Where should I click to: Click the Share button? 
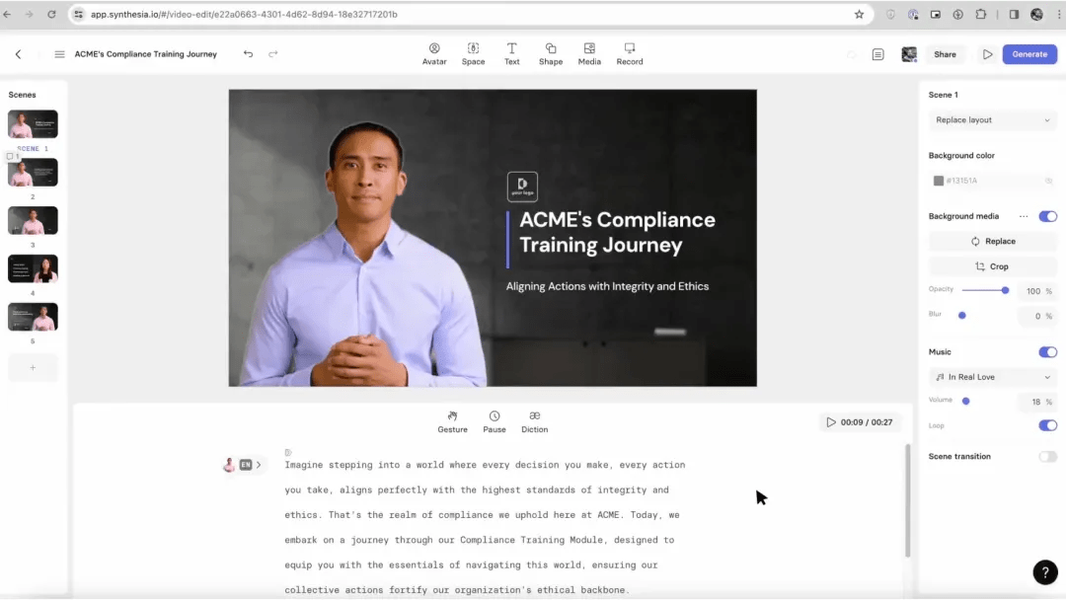tap(945, 53)
